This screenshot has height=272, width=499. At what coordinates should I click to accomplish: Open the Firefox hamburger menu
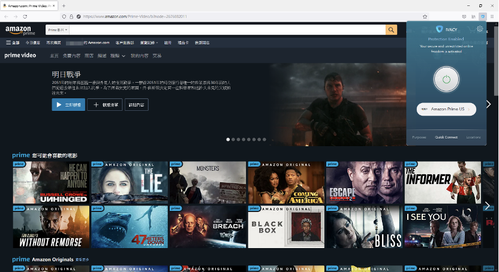(x=493, y=16)
